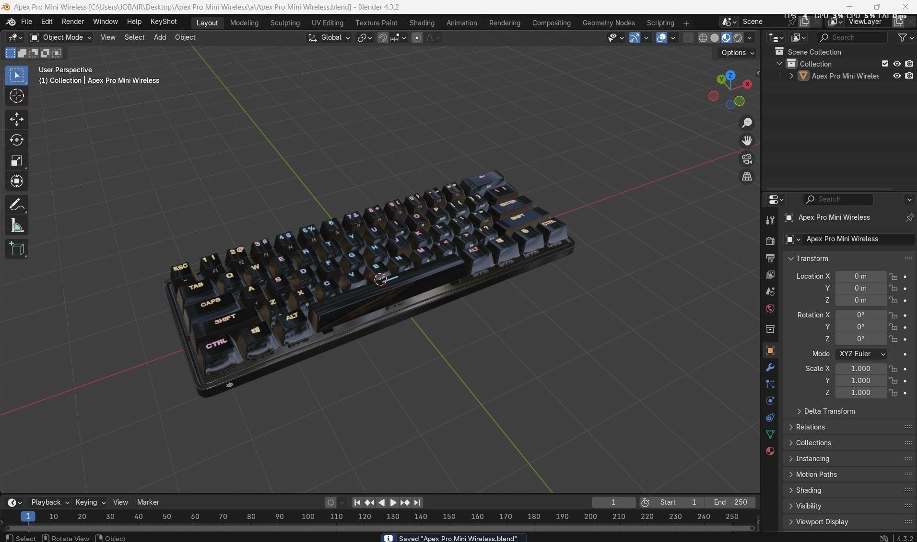
Task: Switch to rendered viewport shading
Action: [x=738, y=38]
